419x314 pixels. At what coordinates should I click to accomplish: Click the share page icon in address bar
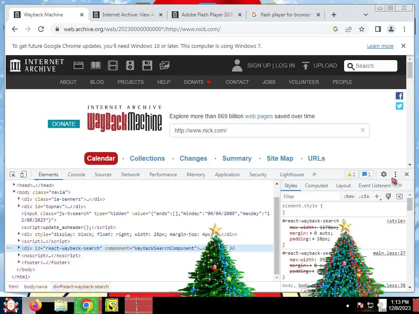[349, 29]
